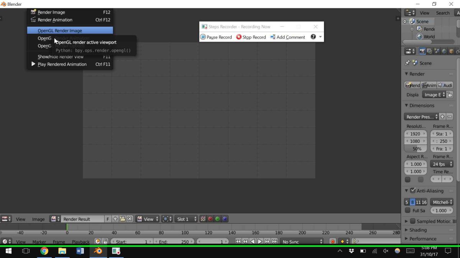Image resolution: width=460 pixels, height=258 pixels.
Task: Open Task View on the taskbar
Action: (x=26, y=251)
